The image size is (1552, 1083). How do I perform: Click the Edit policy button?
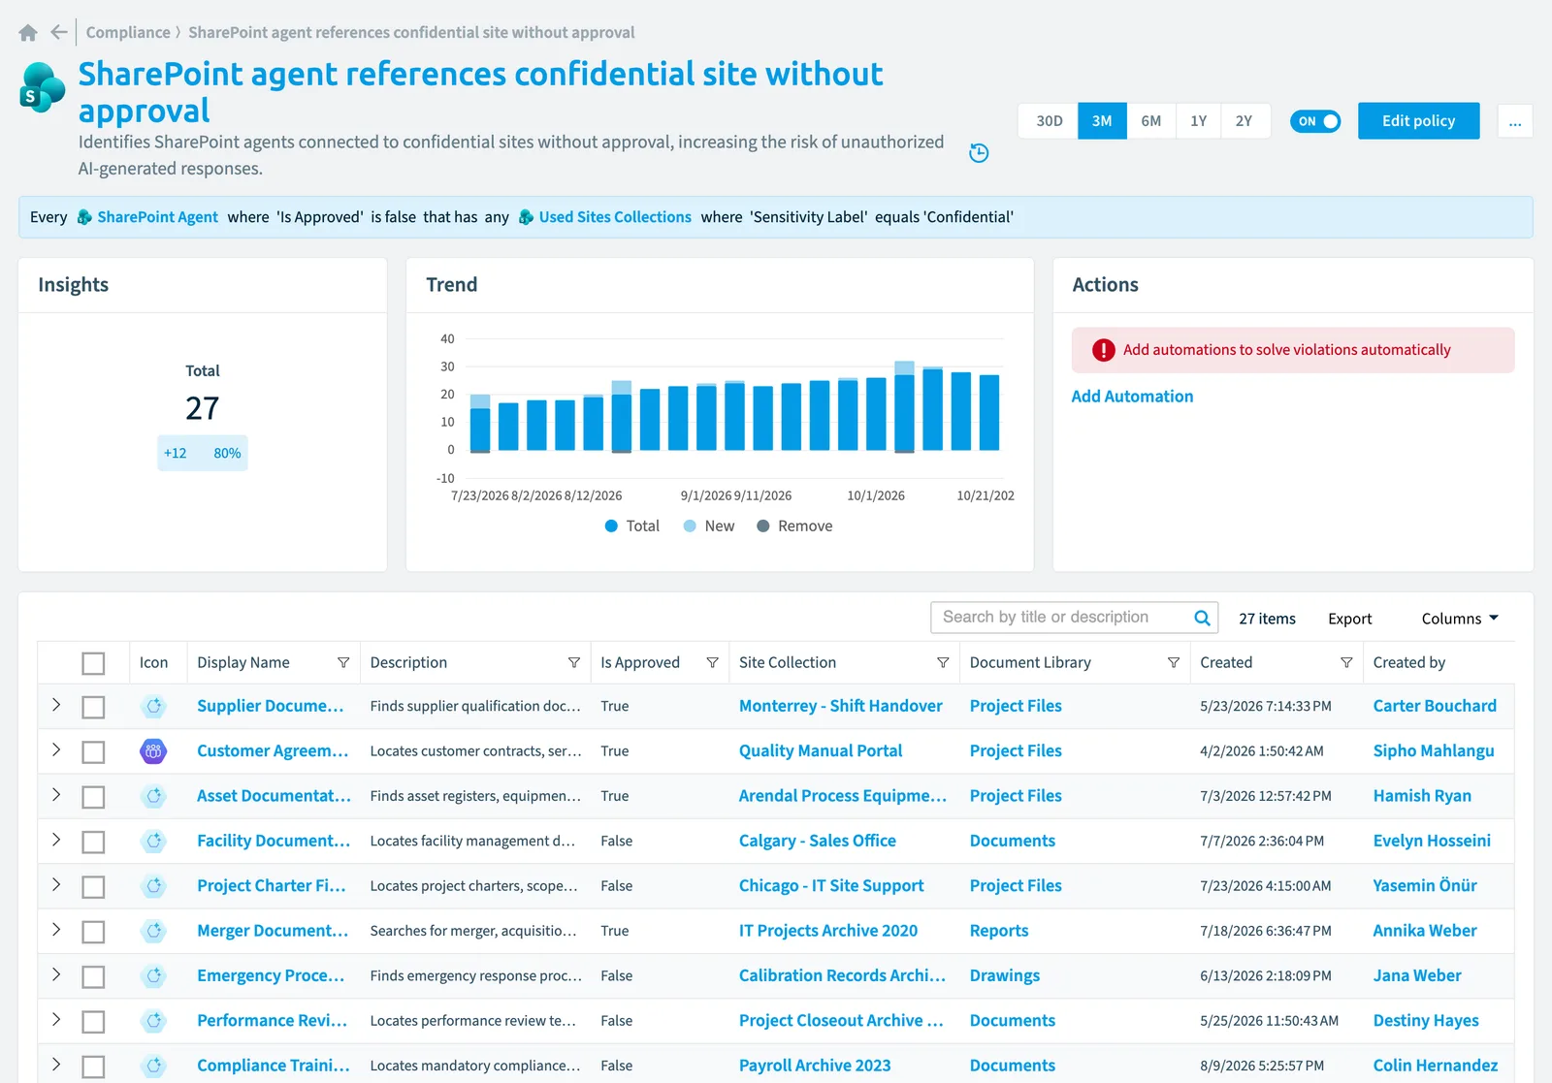(1418, 121)
